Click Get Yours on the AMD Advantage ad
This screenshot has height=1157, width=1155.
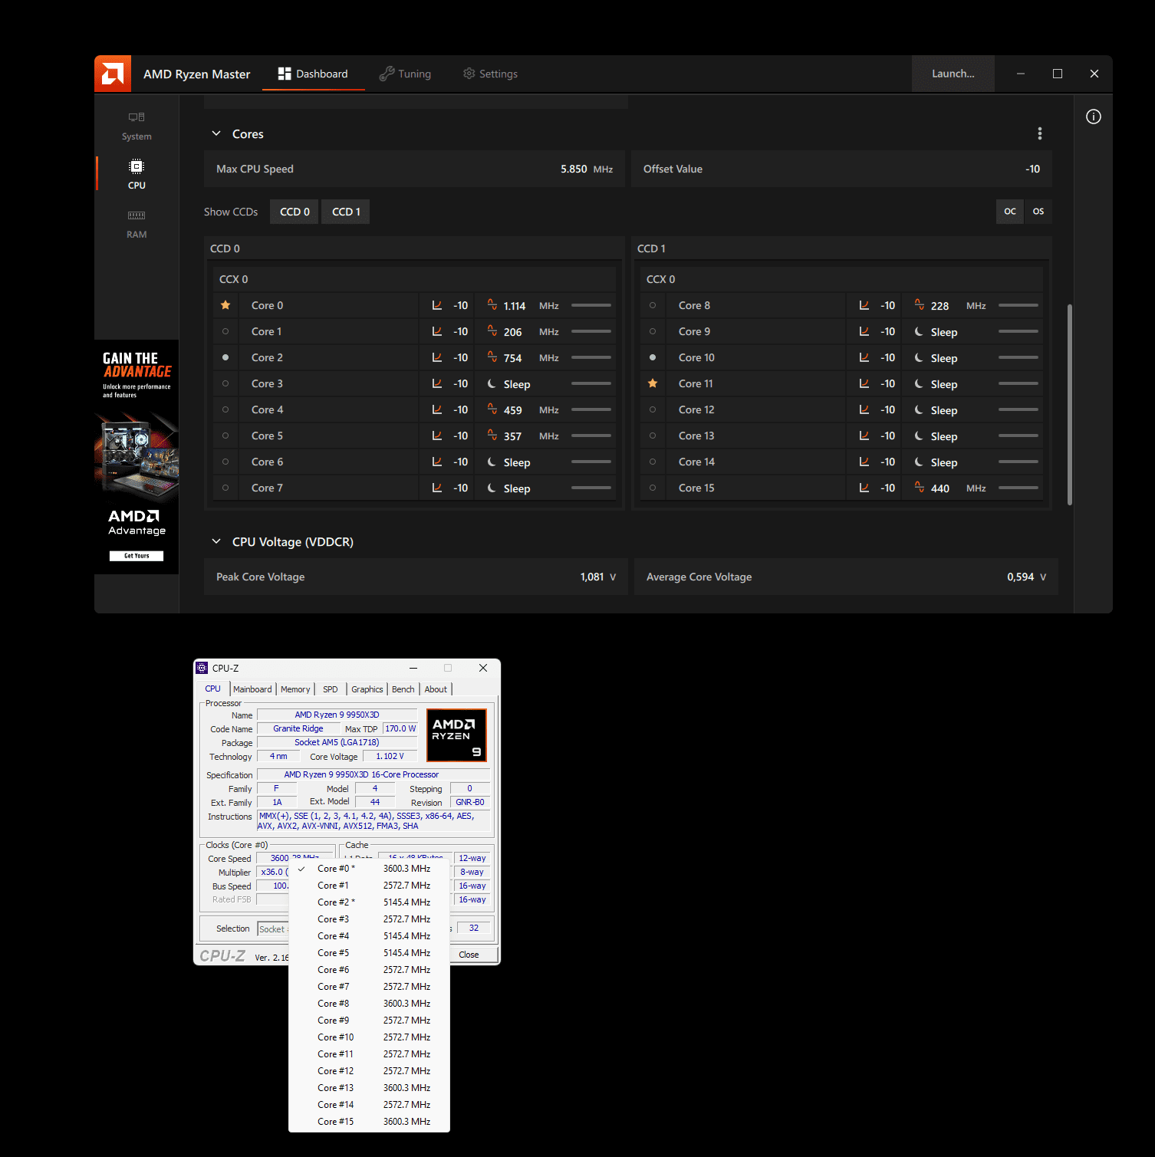click(x=137, y=556)
